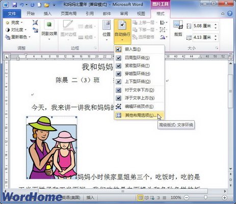This screenshot has height=204, width=236.
Task: Edit the 4.13 厘米 width field
Action: [x=203, y=37]
